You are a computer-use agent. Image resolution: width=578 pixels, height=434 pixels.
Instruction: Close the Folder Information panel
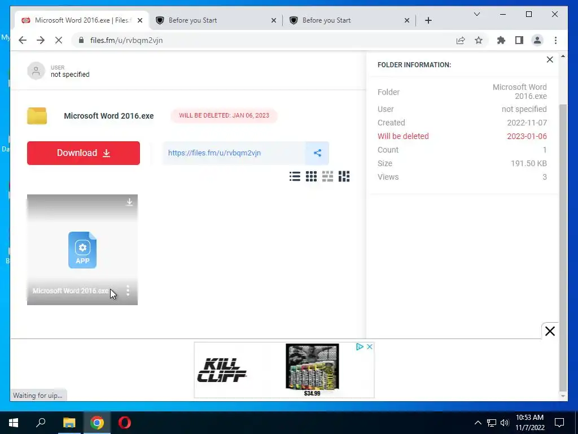[x=550, y=59]
